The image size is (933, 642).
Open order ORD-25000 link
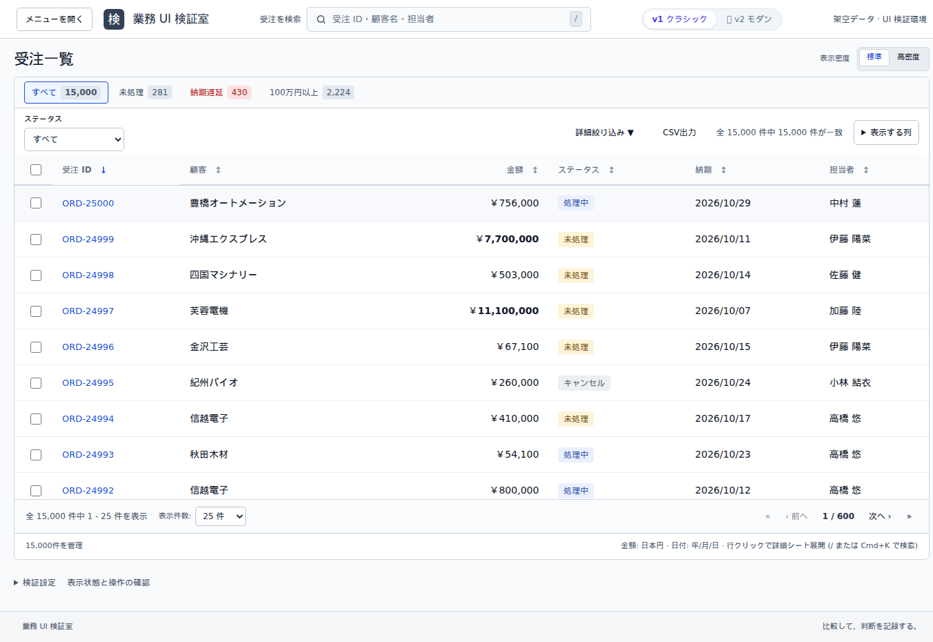[x=88, y=203]
